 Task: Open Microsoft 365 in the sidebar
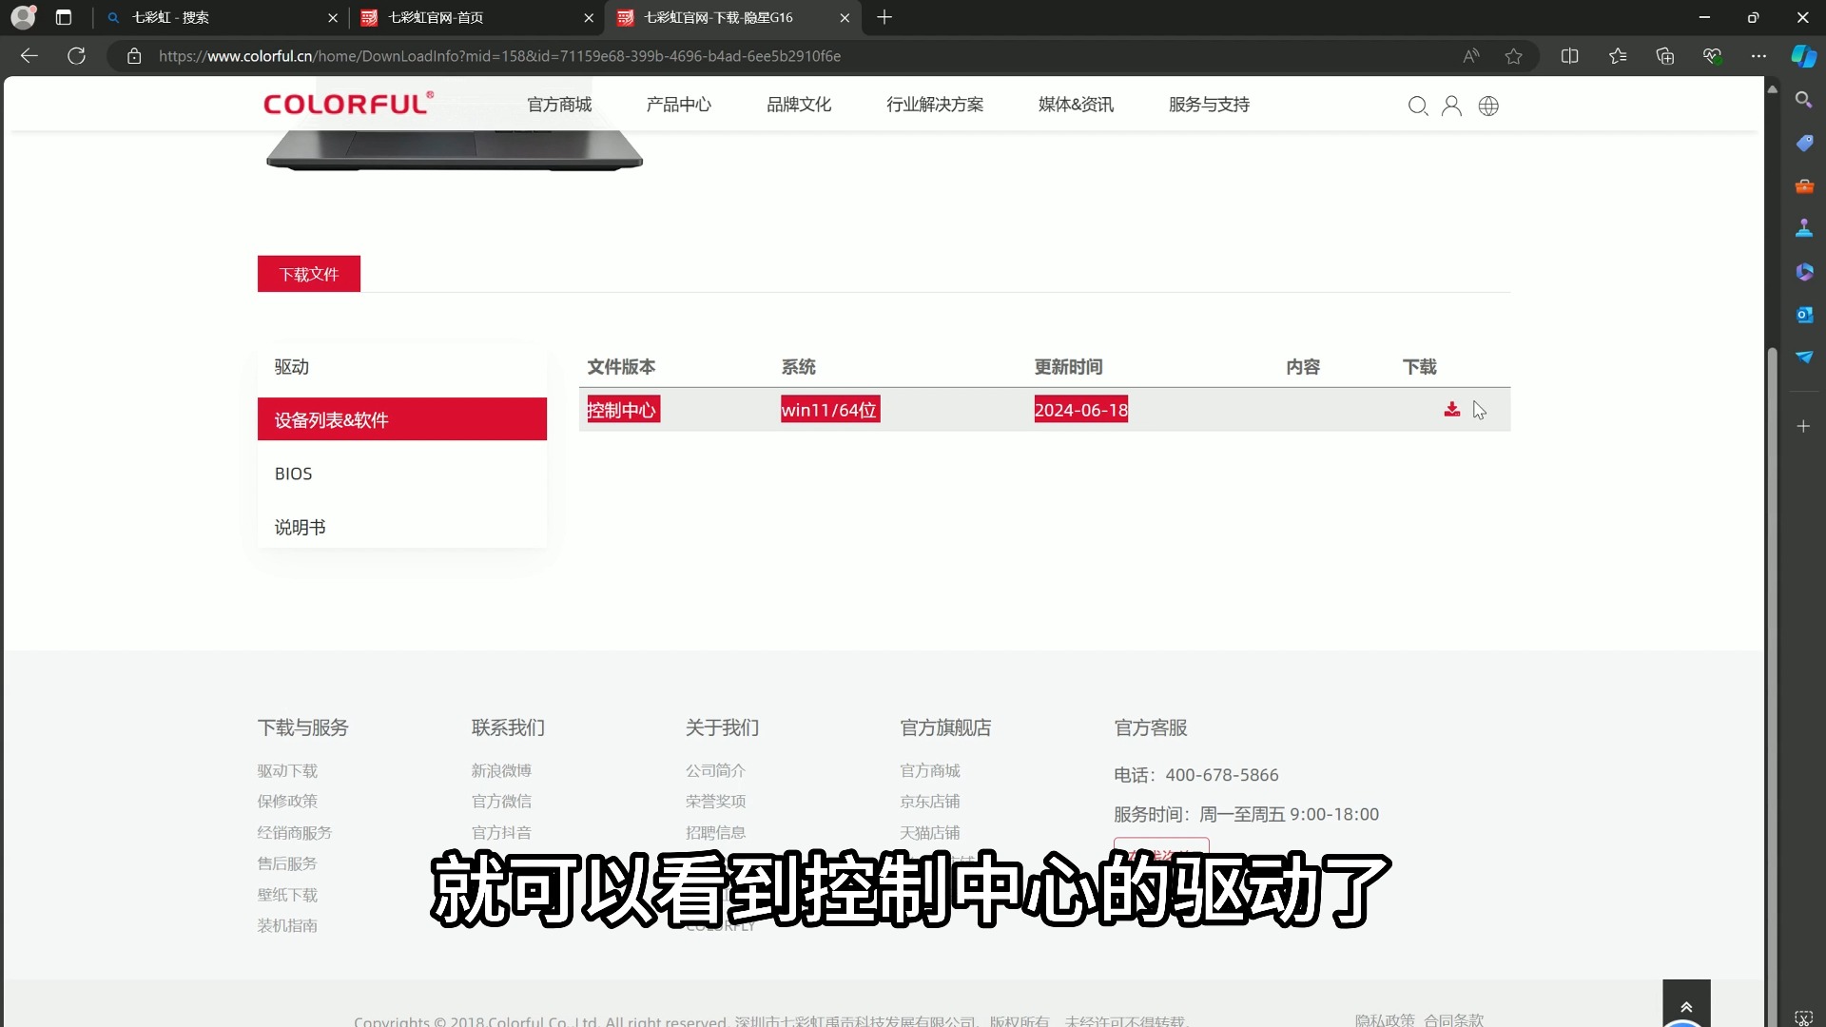(1805, 273)
